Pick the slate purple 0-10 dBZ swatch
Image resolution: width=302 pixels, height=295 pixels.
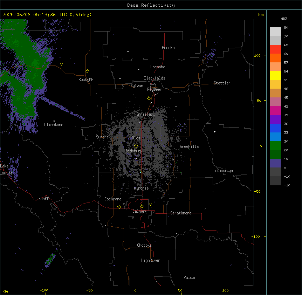pos(275,163)
